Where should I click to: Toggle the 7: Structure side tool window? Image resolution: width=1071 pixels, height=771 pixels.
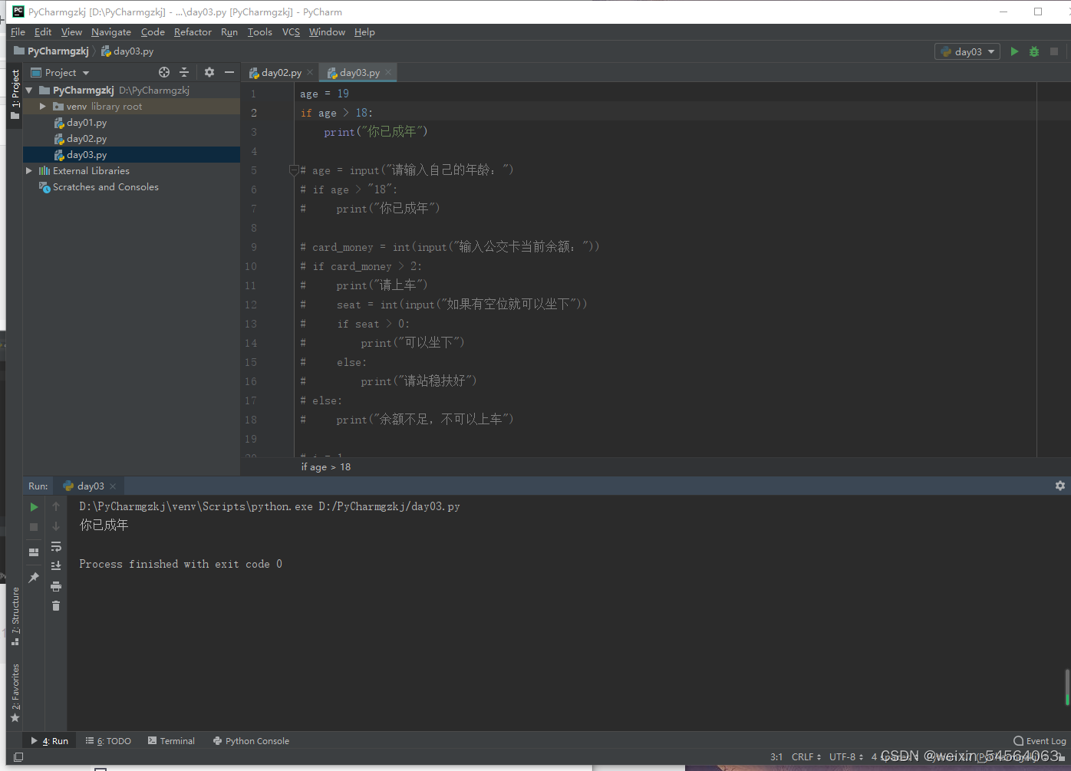coord(15,616)
